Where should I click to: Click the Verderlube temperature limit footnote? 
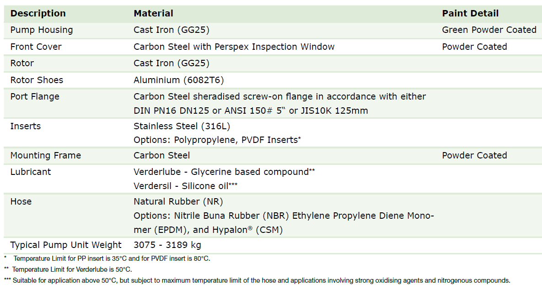[71, 269]
